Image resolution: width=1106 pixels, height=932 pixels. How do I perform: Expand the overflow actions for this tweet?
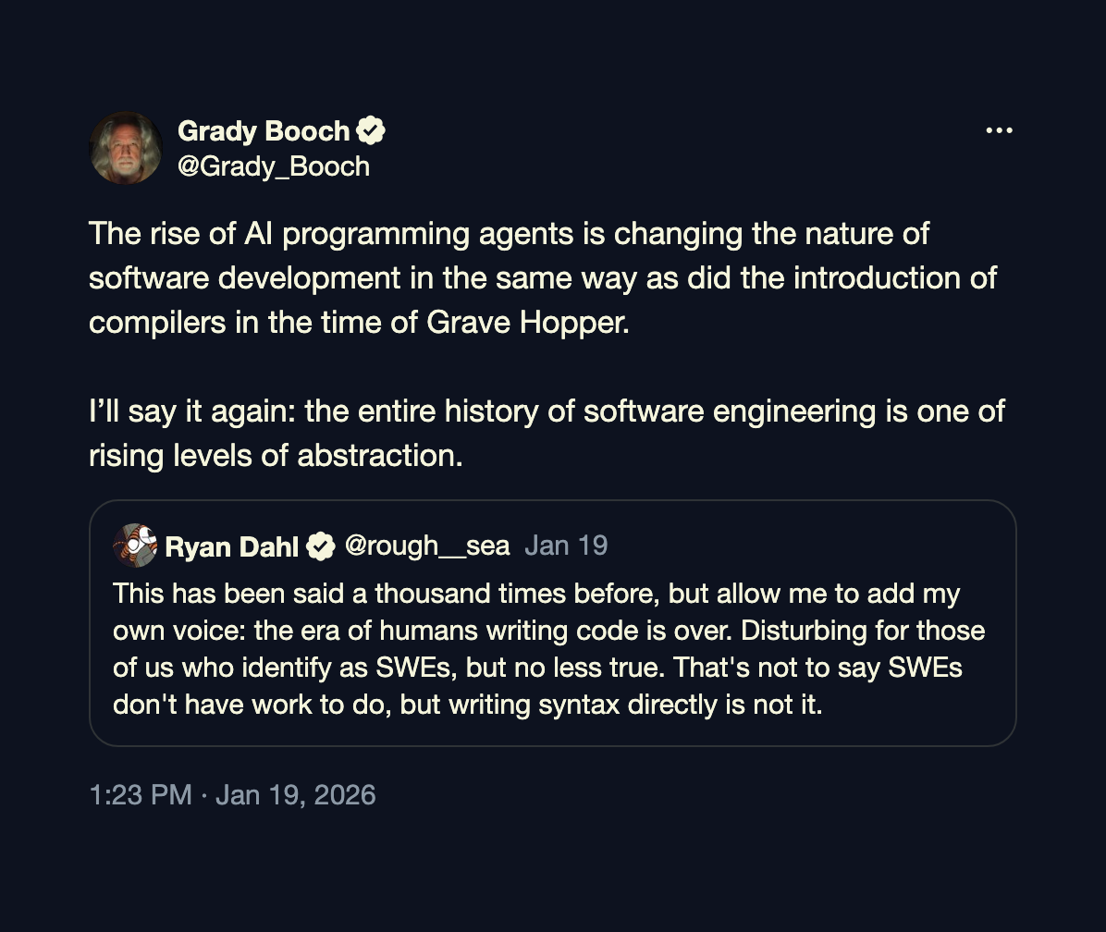(999, 130)
